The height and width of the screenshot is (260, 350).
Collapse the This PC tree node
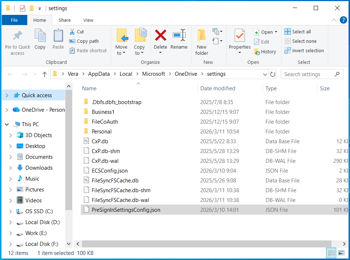coord(7,124)
